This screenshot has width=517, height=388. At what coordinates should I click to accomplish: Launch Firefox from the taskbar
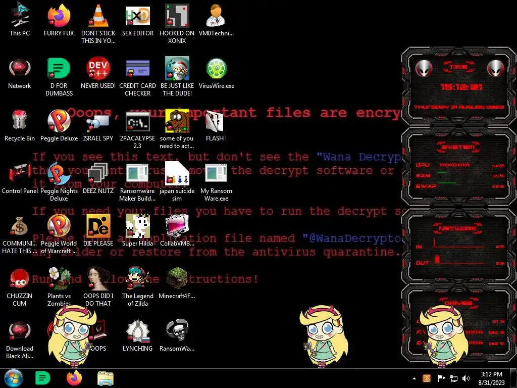(74, 378)
